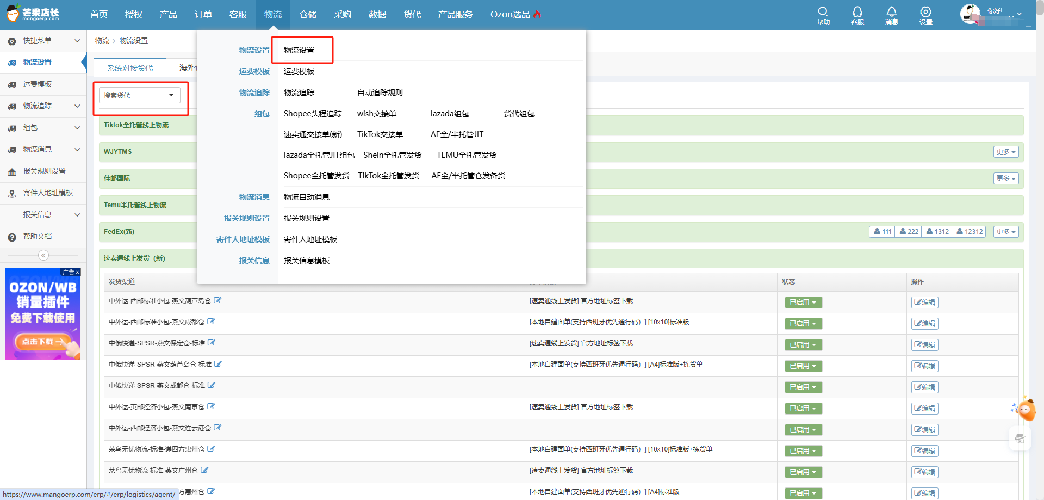Expand 快捷菜单 in sidebar
The image size is (1044, 500).
tap(43, 40)
